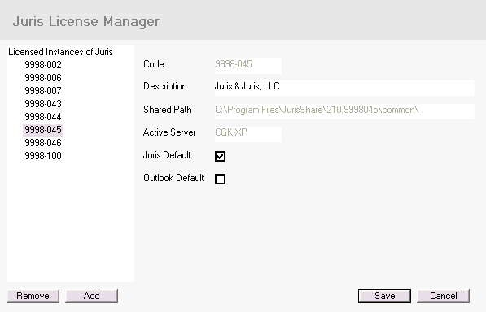
Task: Pick instance 9998-046 from the tree
Action: 43,143
